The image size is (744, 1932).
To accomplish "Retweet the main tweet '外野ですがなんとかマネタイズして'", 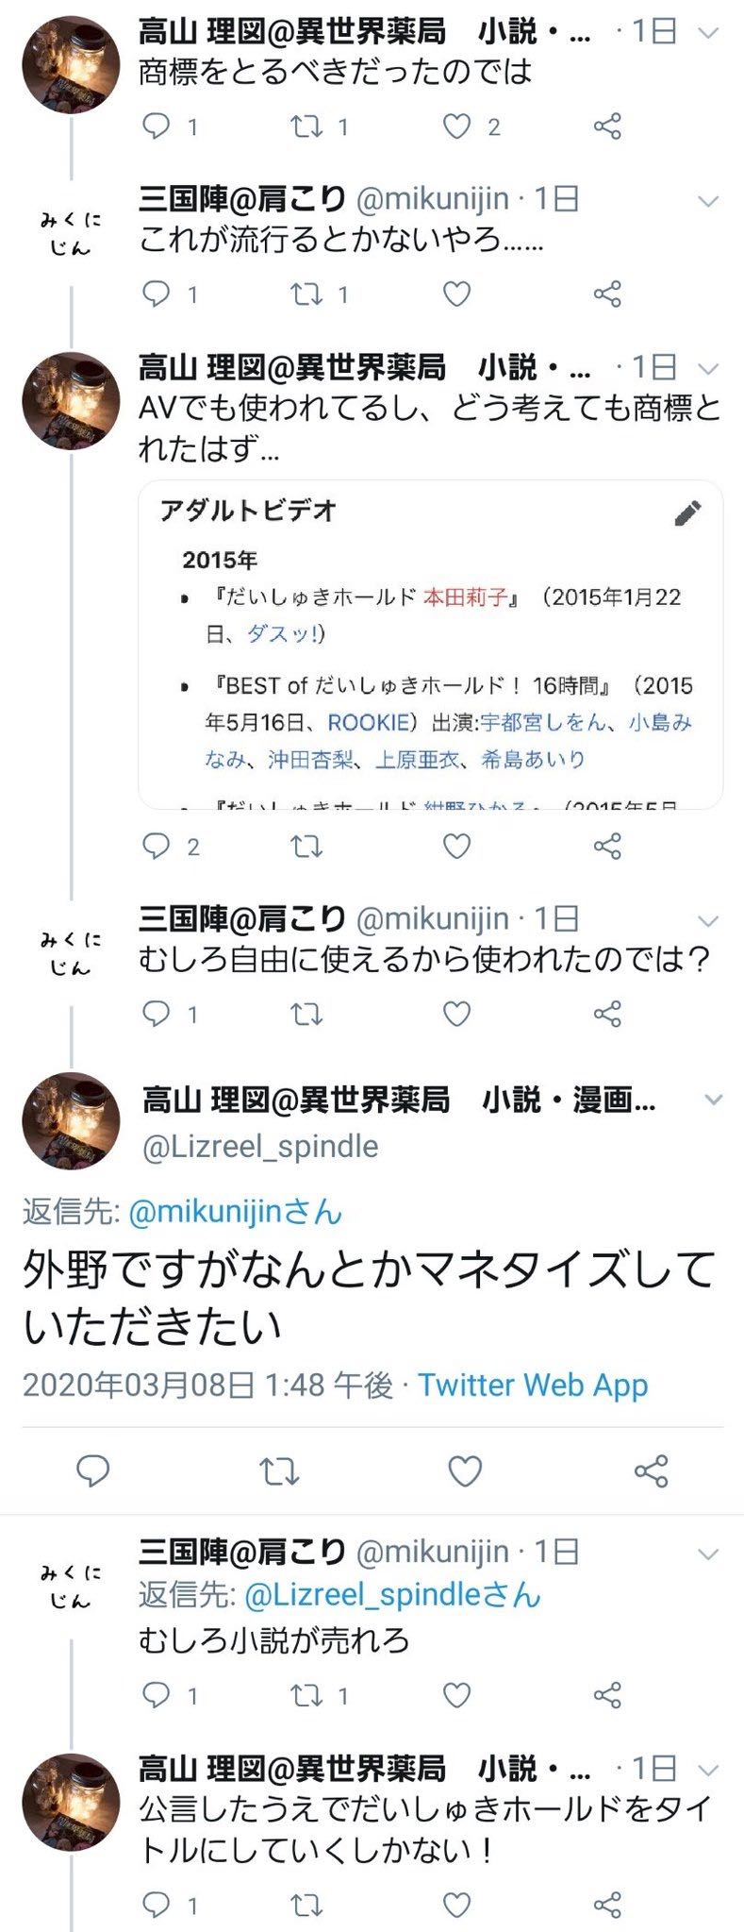I will pyautogui.click(x=279, y=1470).
